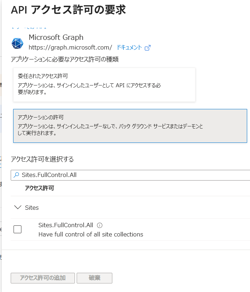Collapse the Sites permission group chevron
This screenshot has width=250, height=292.
click(18, 207)
